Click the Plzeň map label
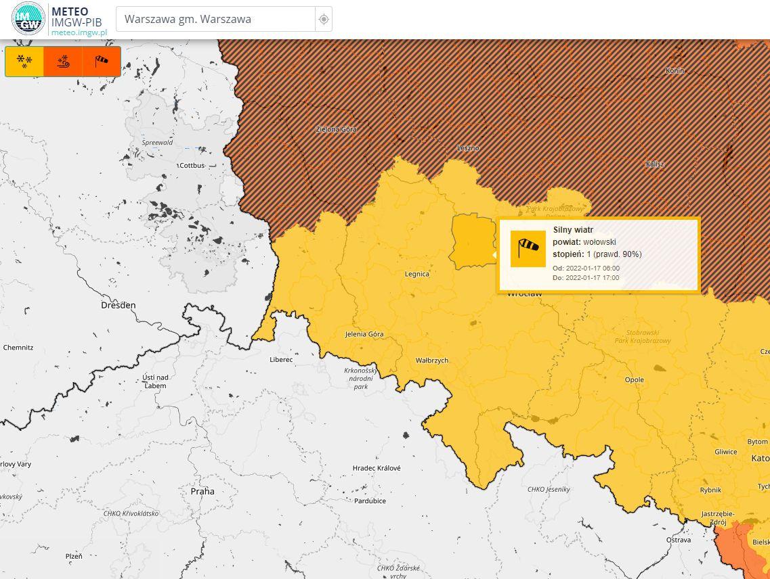This screenshot has width=770, height=579. coord(74,556)
